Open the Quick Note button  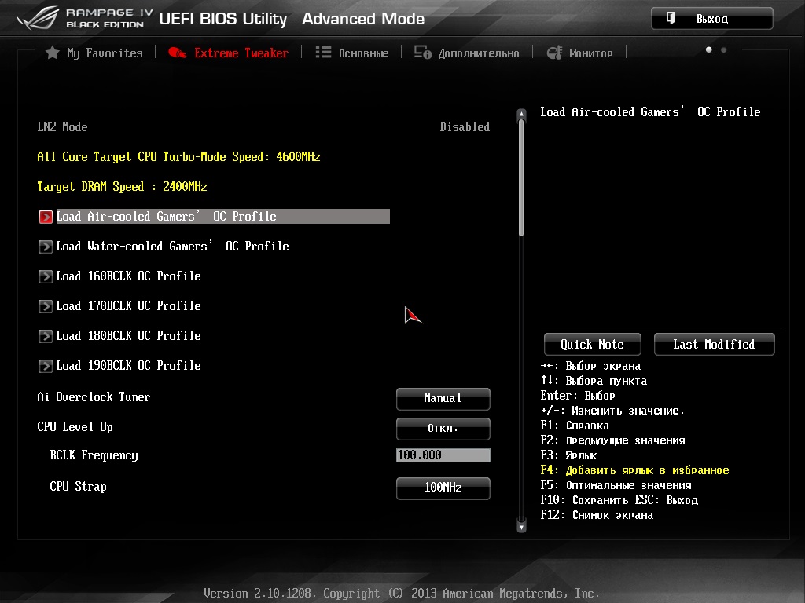point(593,344)
